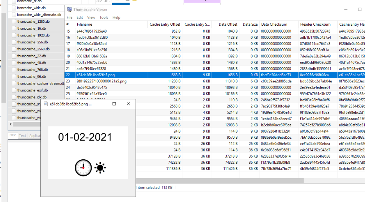
Task: Click the 01-02-2021 thumbnail preview image
Action: coord(88,152)
